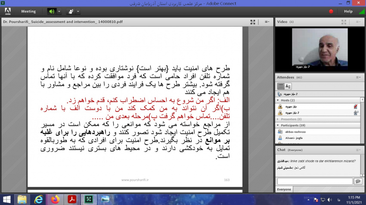Open the speaker options dropdown arrow
366x205 pixels.
click(x=59, y=12)
